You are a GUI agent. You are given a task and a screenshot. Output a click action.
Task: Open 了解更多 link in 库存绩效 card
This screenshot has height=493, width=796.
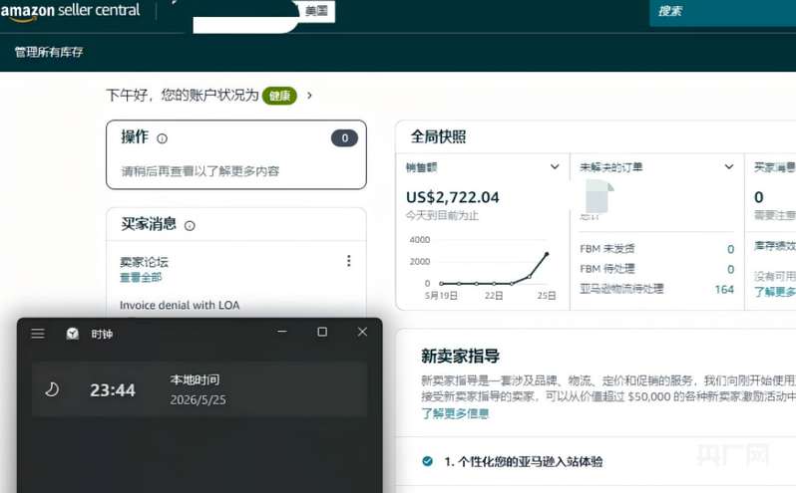pyautogui.click(x=775, y=292)
